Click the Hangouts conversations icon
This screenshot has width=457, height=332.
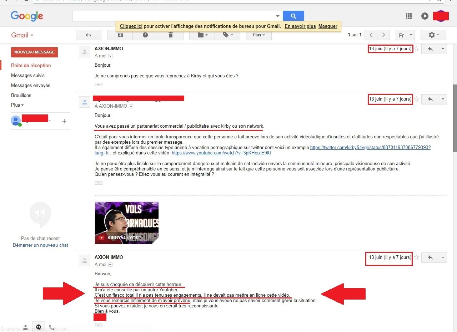[39, 327]
